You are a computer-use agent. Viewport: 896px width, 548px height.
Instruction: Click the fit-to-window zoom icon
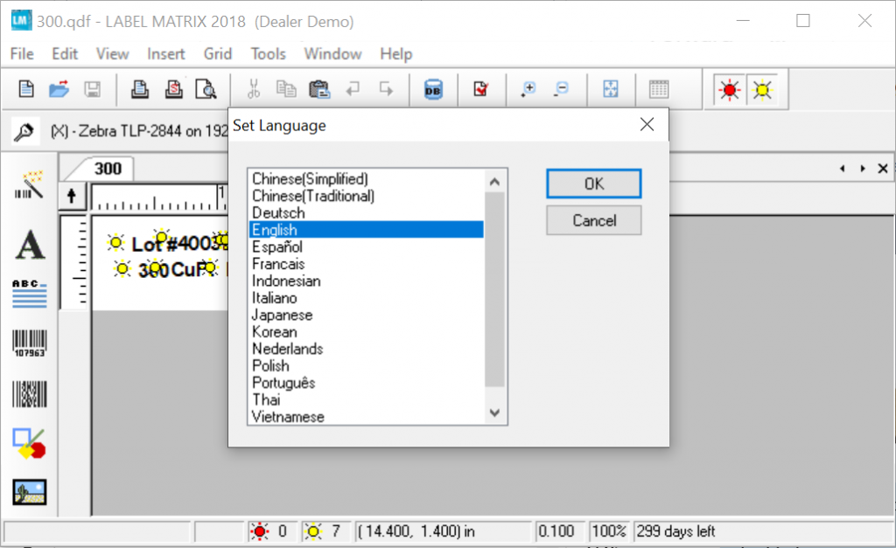(x=611, y=89)
